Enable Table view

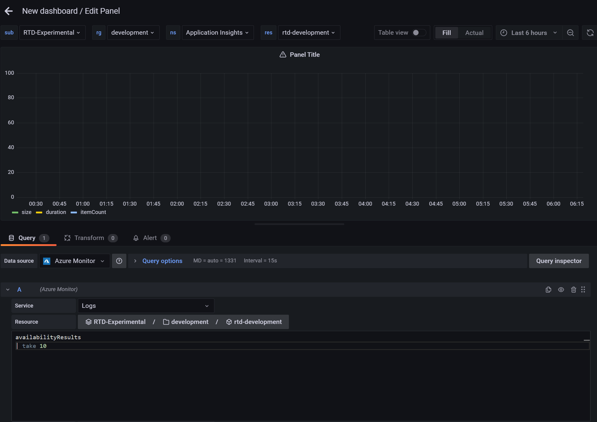coord(418,33)
